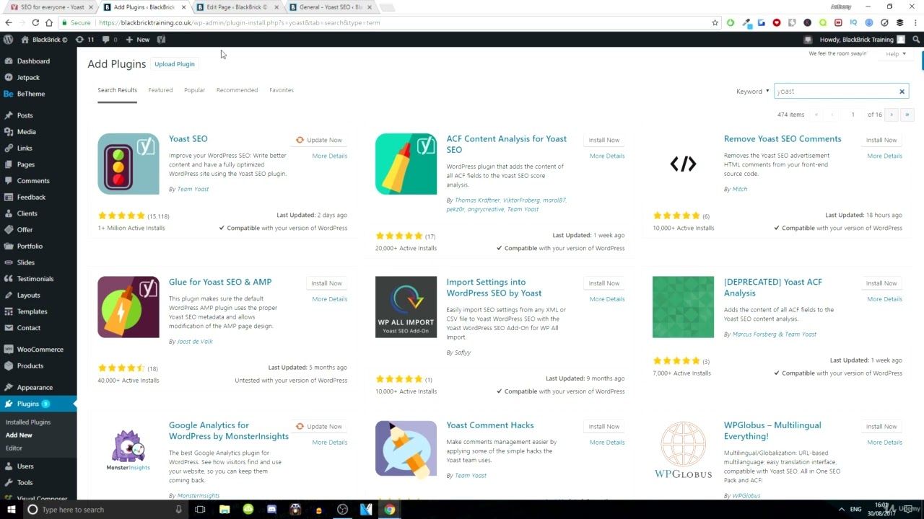Install Glue for Yoast SEO & AMP
Screen dimensions: 924x519
click(x=326, y=283)
